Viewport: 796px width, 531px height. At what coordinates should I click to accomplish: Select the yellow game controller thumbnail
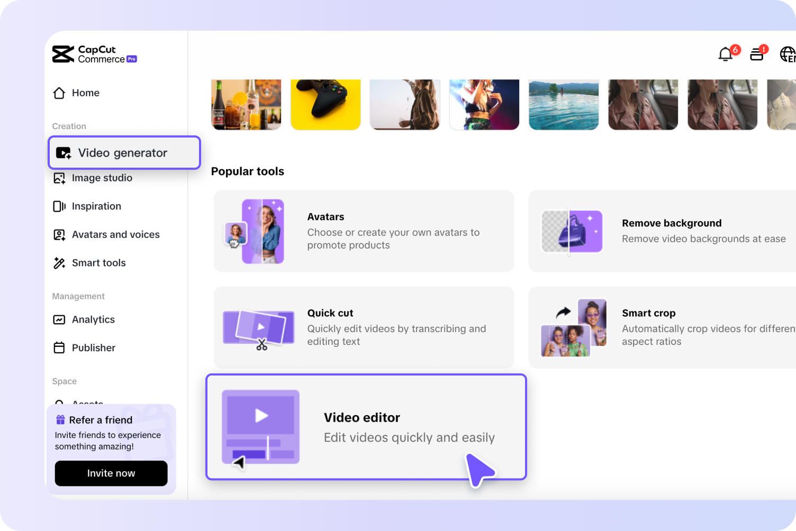coord(325,104)
